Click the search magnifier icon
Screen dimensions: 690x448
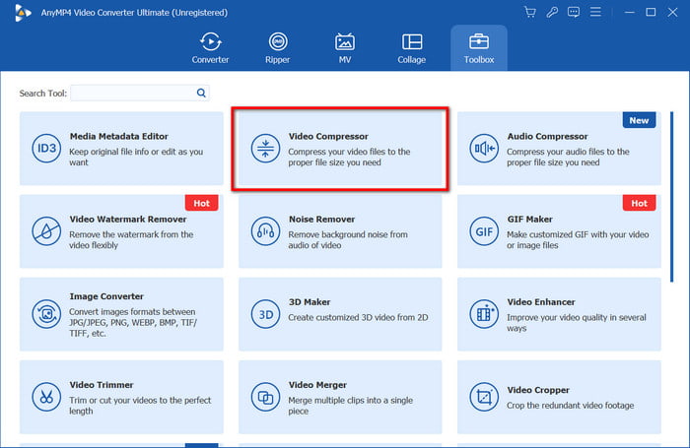[201, 93]
